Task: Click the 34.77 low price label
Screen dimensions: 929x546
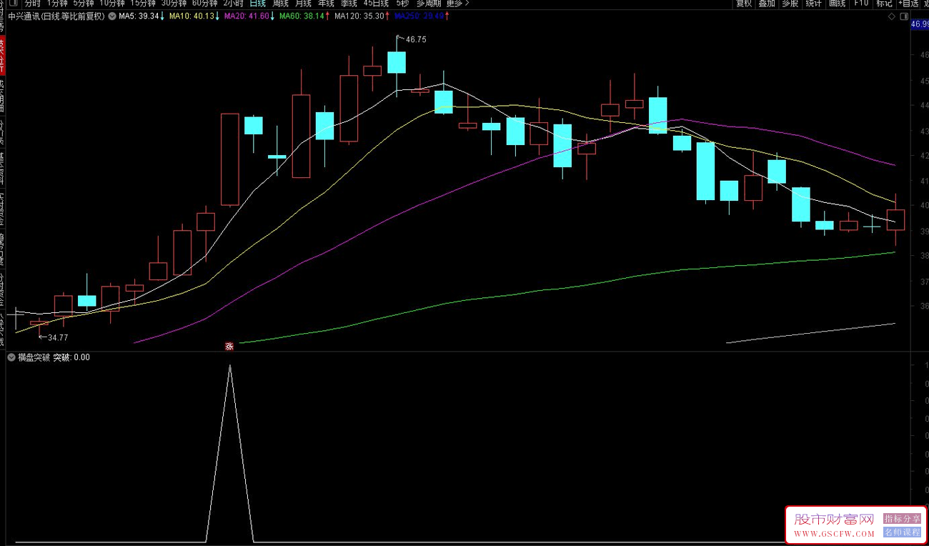Action: tap(58, 337)
